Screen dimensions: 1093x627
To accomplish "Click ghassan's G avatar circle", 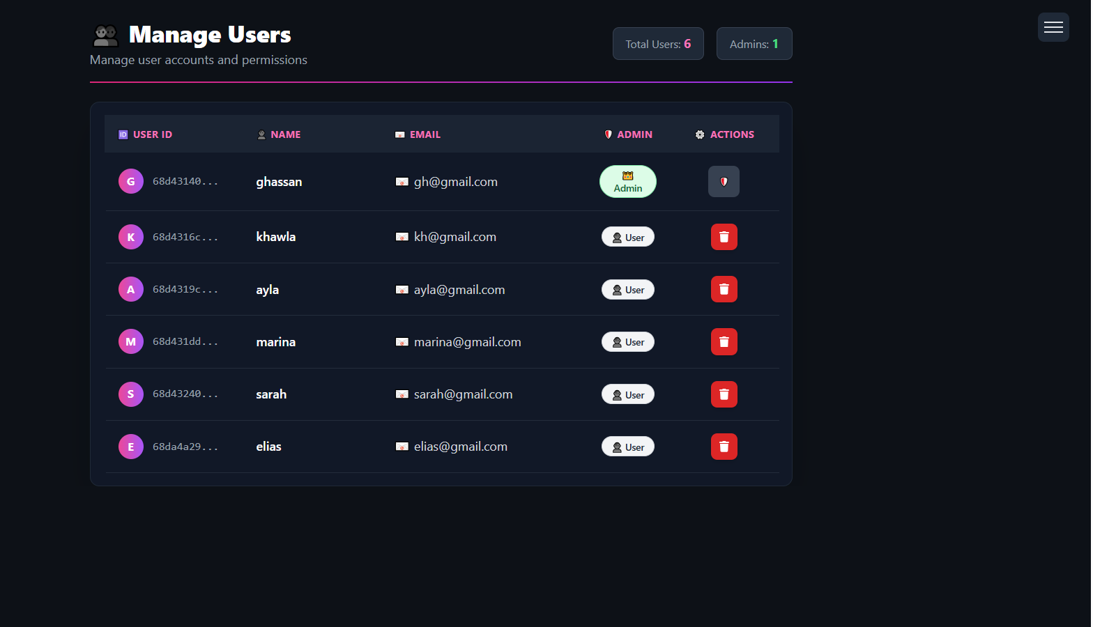I will [131, 181].
